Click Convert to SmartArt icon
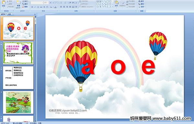The width and height of the screenshot is (194, 124). tap(80, 7)
